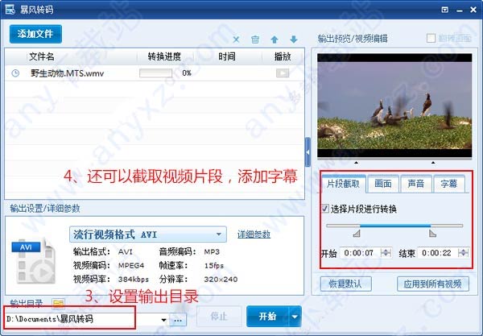483x336 pixels.
Task: Click the 结束 time input field
Action: click(x=437, y=253)
